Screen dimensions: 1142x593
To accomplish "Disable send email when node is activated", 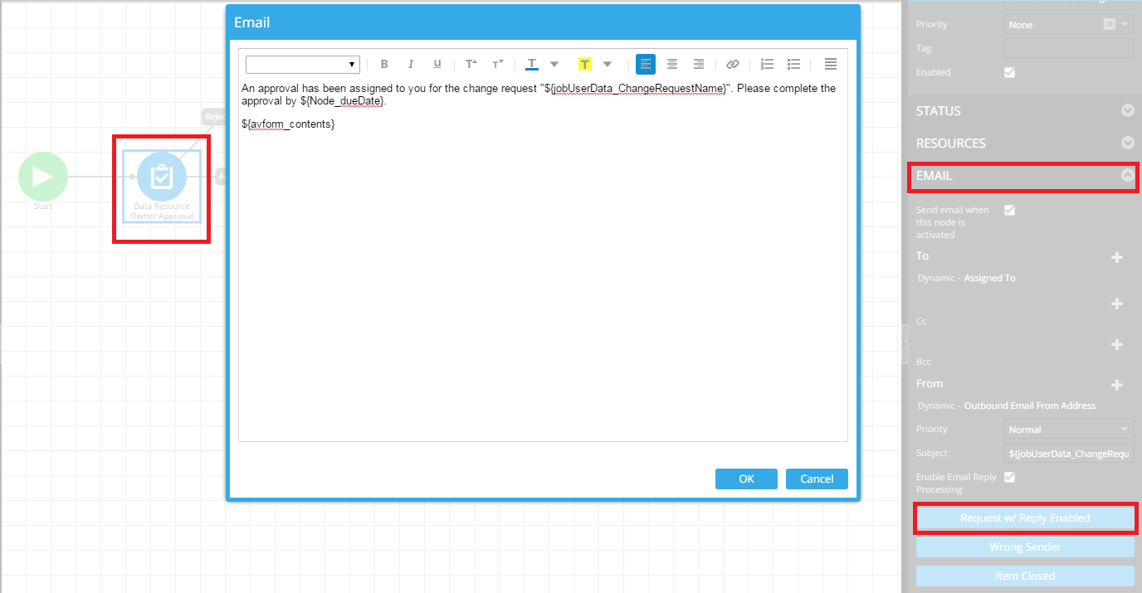I will pyautogui.click(x=1009, y=210).
